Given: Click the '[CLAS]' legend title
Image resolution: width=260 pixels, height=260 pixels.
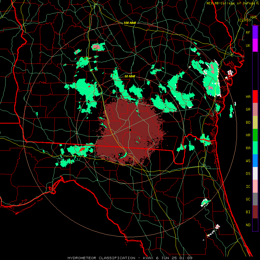Looking at the screenshot, I should pos(244,20).
